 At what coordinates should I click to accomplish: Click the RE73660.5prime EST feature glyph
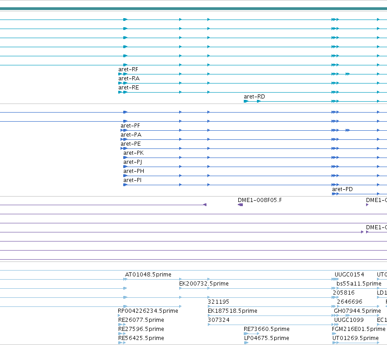(251, 334)
